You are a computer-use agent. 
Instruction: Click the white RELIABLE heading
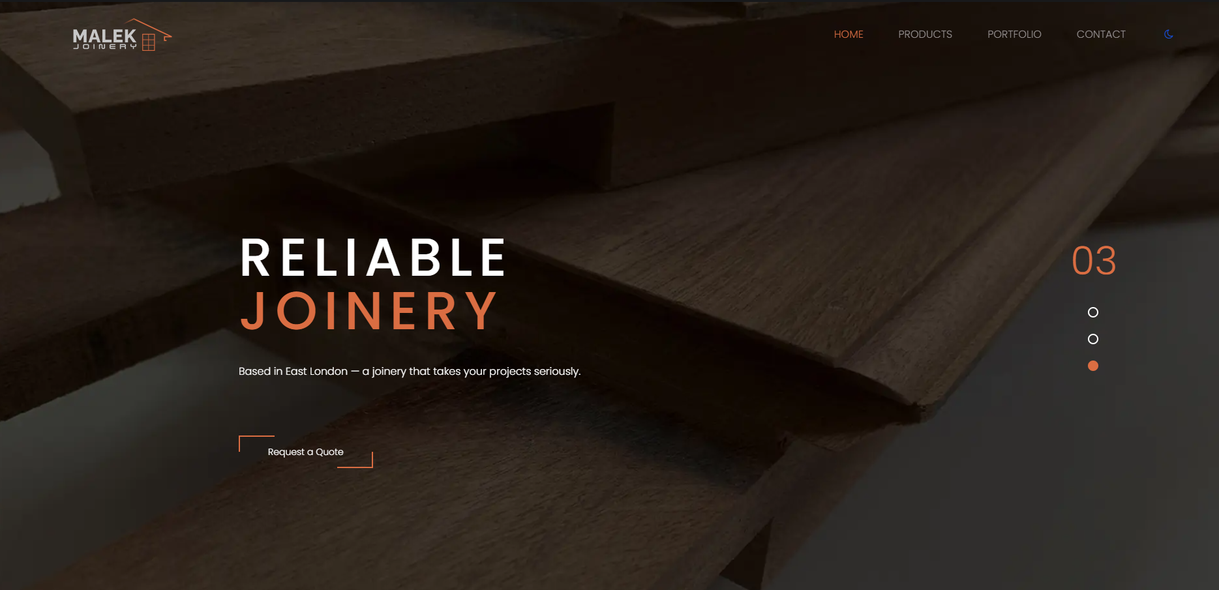pos(373,258)
